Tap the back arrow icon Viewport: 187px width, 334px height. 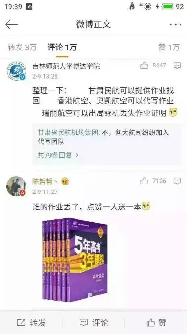[x=11, y=25]
